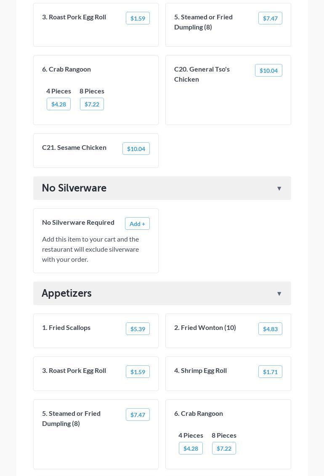
Task: Collapse Appetizers section using its arrow
Action: [x=279, y=294]
